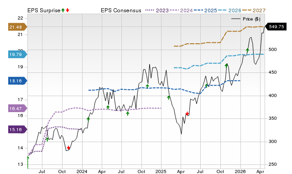Click the 400 label on price axis
The width and height of the screenshot is (292, 174).
272,96
